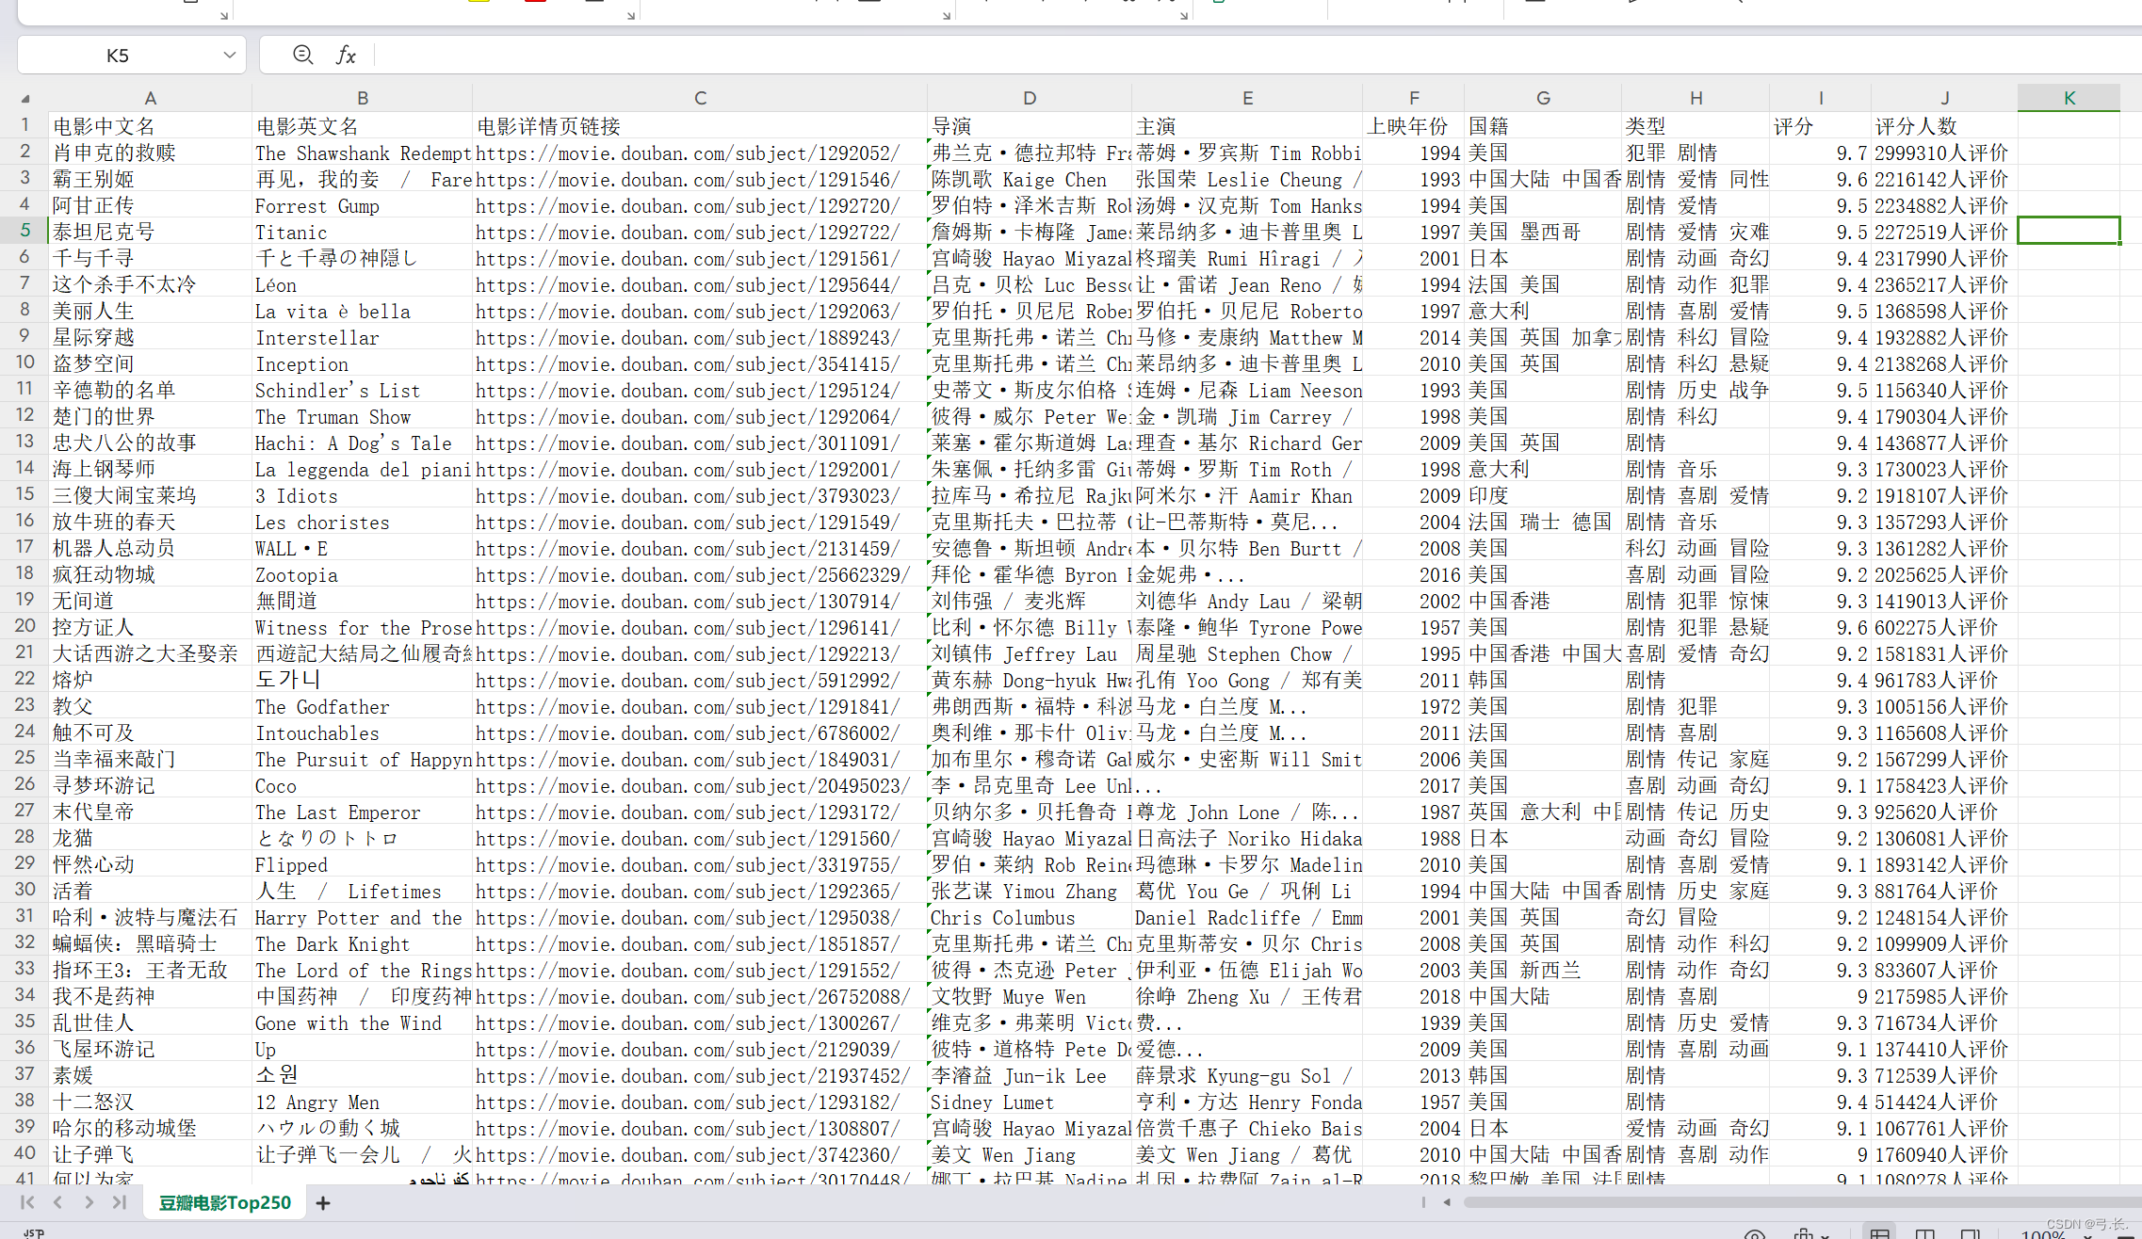
Task: Click the 1972 release year cell
Action: (x=1414, y=706)
